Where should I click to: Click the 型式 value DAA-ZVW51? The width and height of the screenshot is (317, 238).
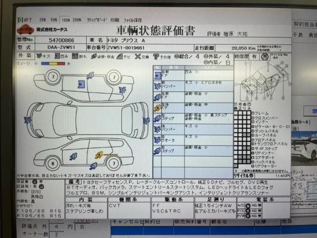click(x=61, y=48)
